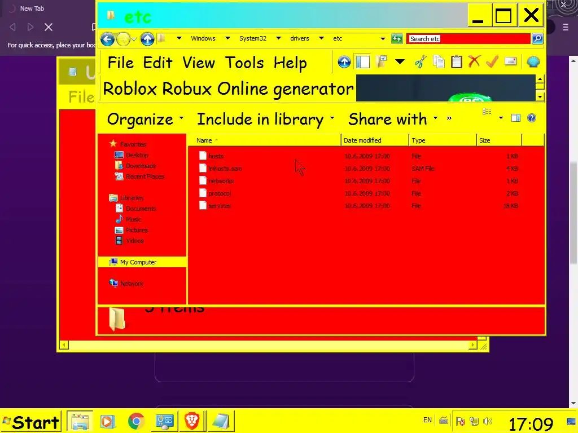578x433 pixels.
Task: Click the Change your view icon
Action: pyautogui.click(x=487, y=112)
